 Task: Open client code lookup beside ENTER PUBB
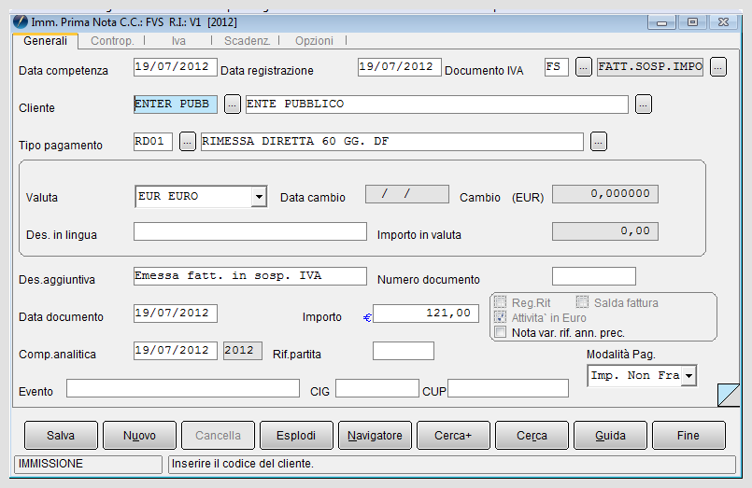coord(232,104)
